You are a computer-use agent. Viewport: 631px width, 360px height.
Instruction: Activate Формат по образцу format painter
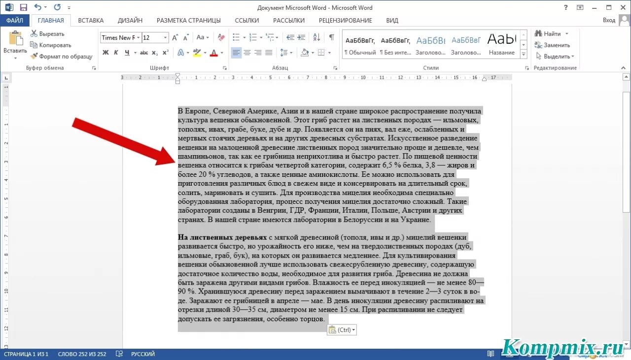pyautogui.click(x=61, y=56)
